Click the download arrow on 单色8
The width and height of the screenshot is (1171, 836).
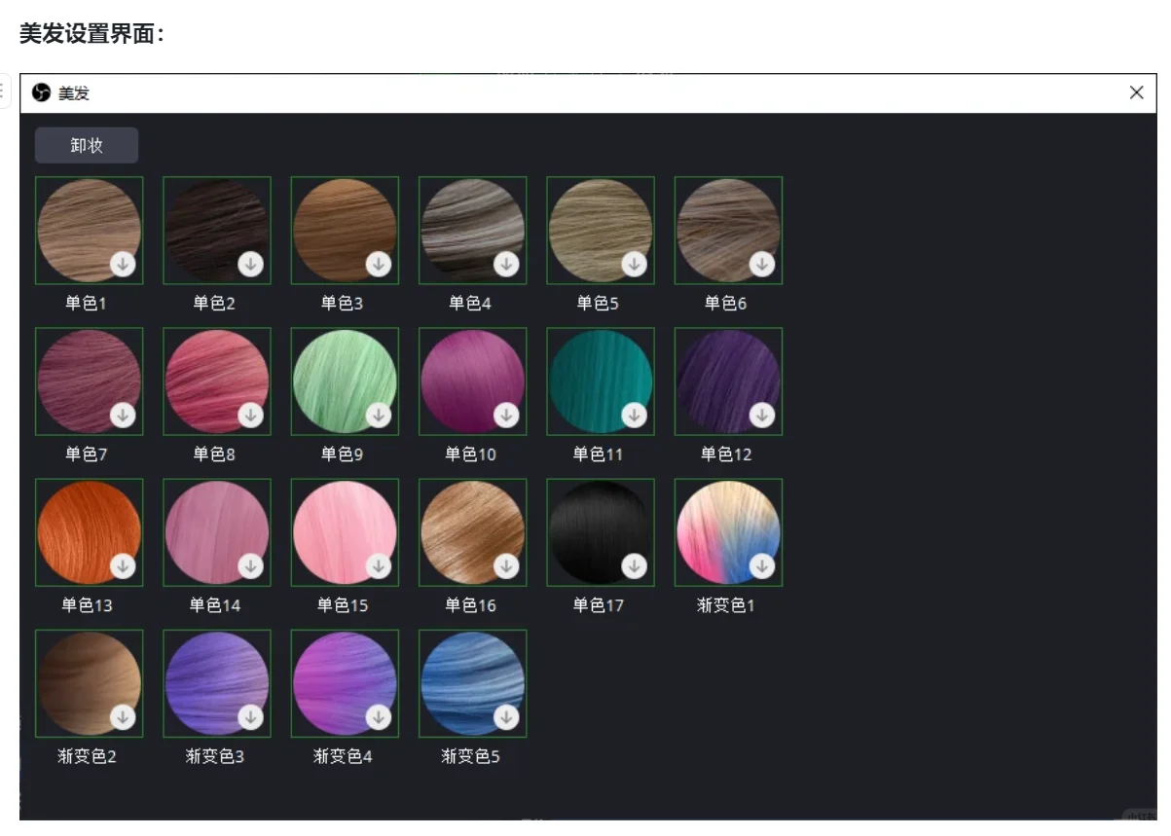click(251, 415)
